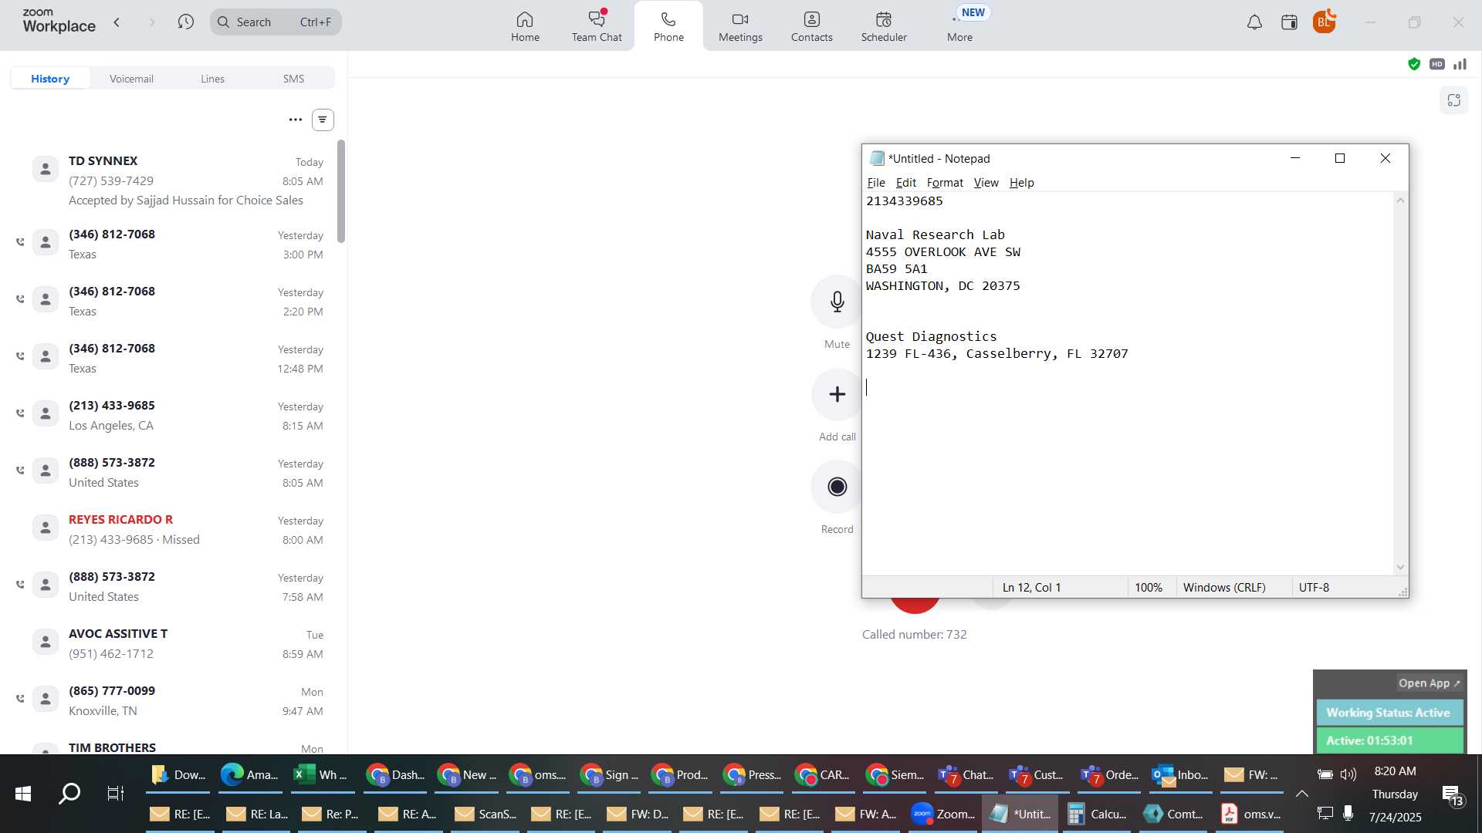The width and height of the screenshot is (1482, 833).
Task: Click Open App link in status widget
Action: 1429,683
